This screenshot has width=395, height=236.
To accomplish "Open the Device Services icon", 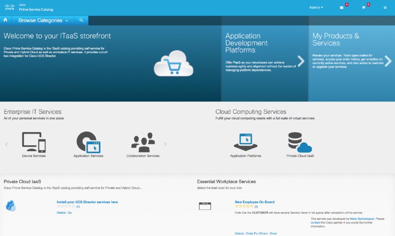I will pyautogui.click(x=34, y=142).
